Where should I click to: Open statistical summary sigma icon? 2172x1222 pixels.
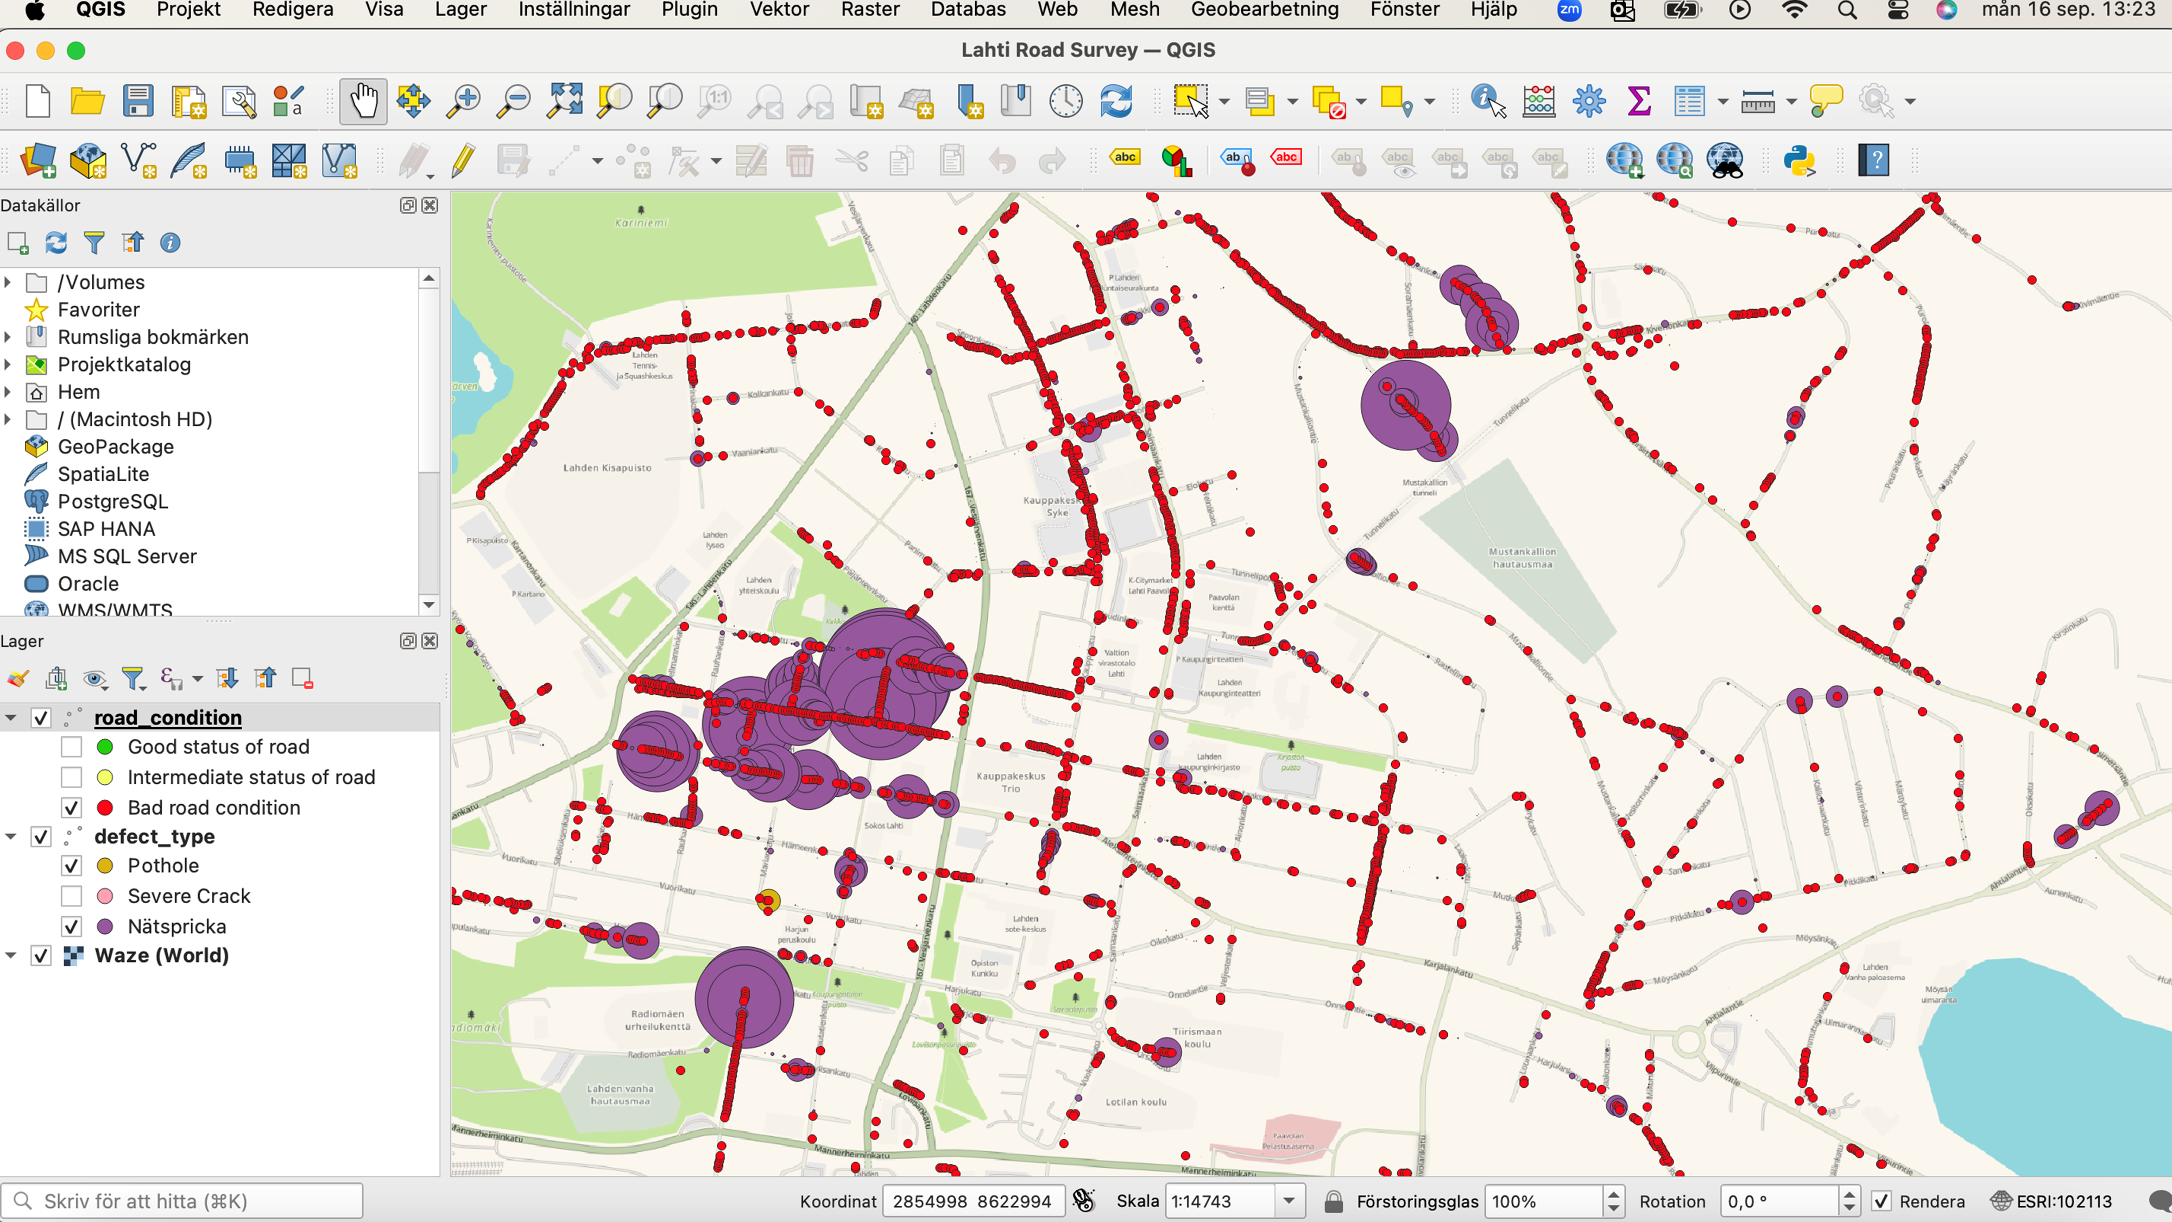1639,101
